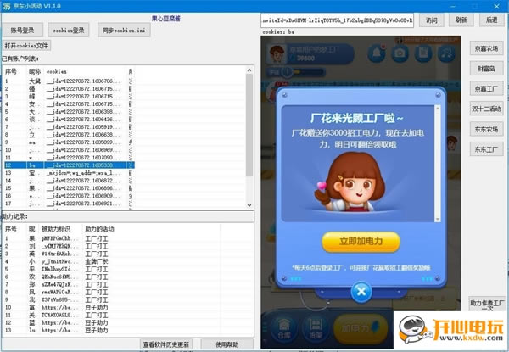Click the 刷新 refresh button
This screenshot has height=352, width=509.
[x=460, y=20]
